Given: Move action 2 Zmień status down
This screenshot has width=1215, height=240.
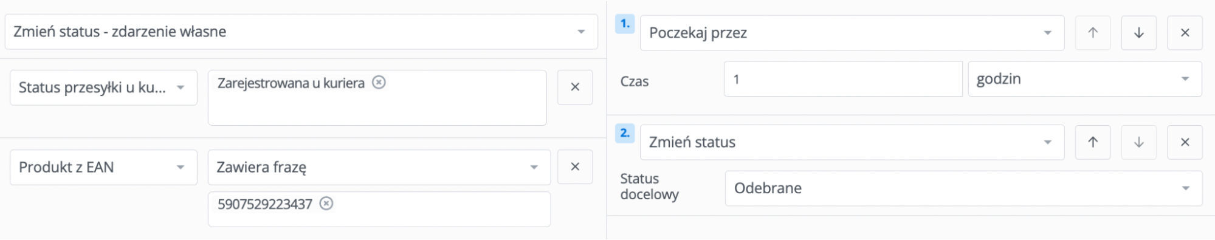Looking at the screenshot, I should coord(1139,142).
